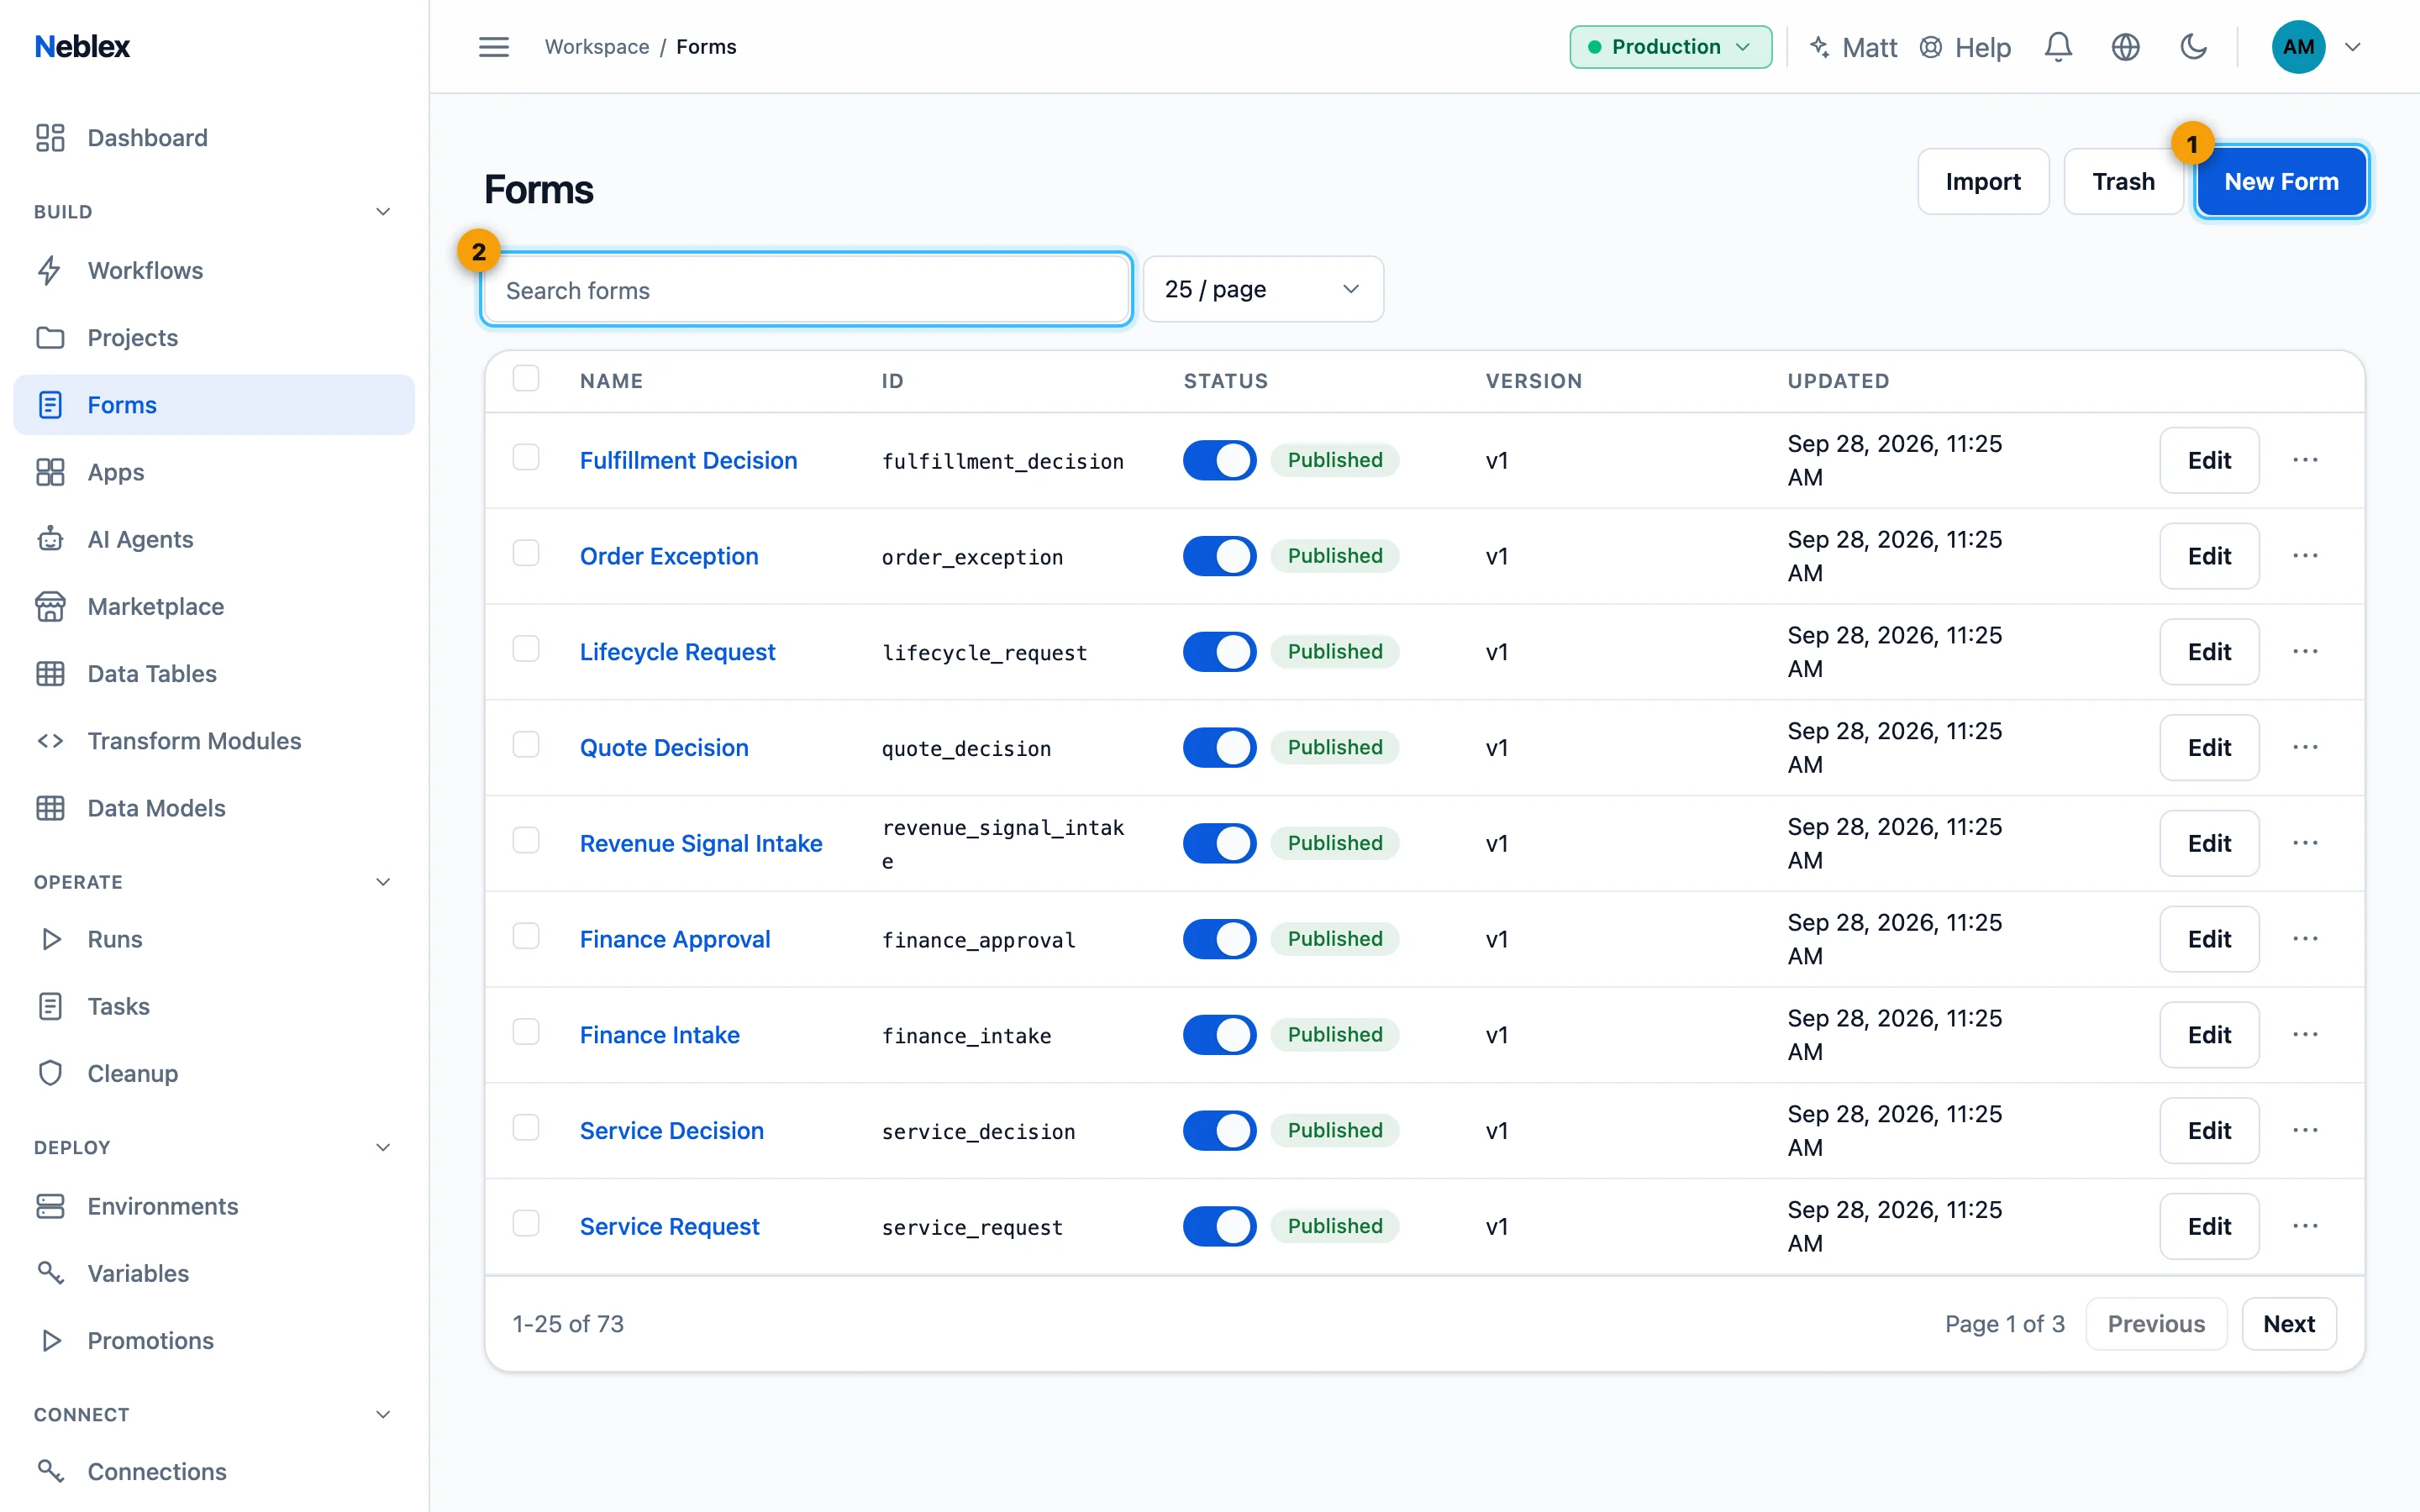Viewport: 2420px width, 1512px height.
Task: Click the Neblex logo
Action: pos(82,47)
